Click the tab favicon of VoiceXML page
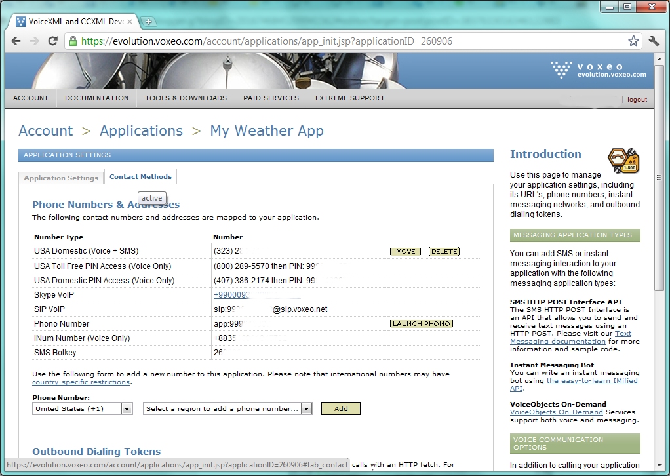This screenshot has width=670, height=476. [x=21, y=22]
